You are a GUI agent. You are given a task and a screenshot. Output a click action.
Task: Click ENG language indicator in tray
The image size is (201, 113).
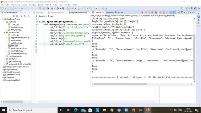(180, 110)
